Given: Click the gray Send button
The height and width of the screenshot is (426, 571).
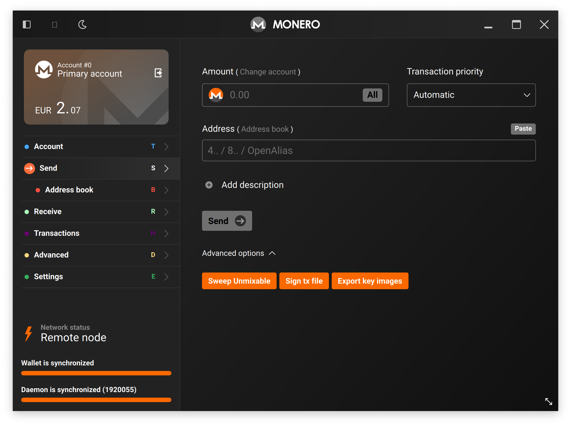Looking at the screenshot, I should [227, 221].
